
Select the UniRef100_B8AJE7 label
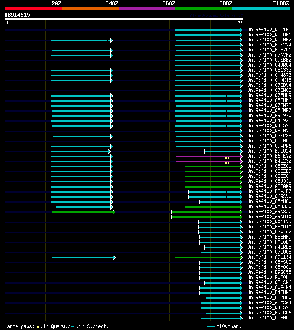coord(269,191)
